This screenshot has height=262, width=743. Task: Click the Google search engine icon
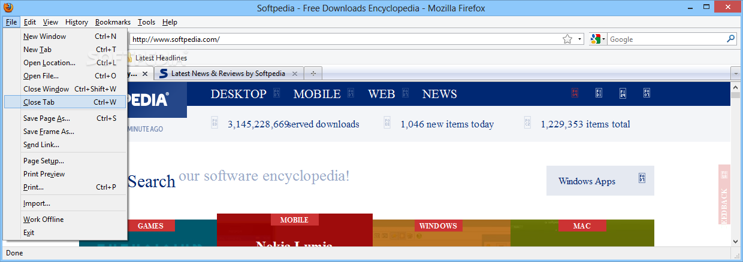click(x=595, y=39)
